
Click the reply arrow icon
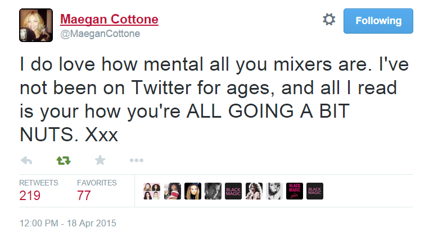click(26, 160)
